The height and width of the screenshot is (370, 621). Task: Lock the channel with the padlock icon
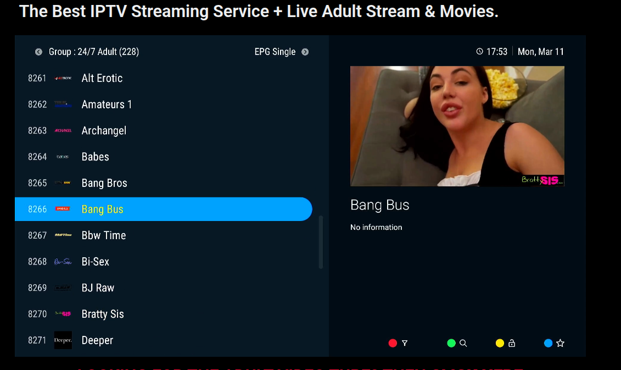pyautogui.click(x=512, y=343)
